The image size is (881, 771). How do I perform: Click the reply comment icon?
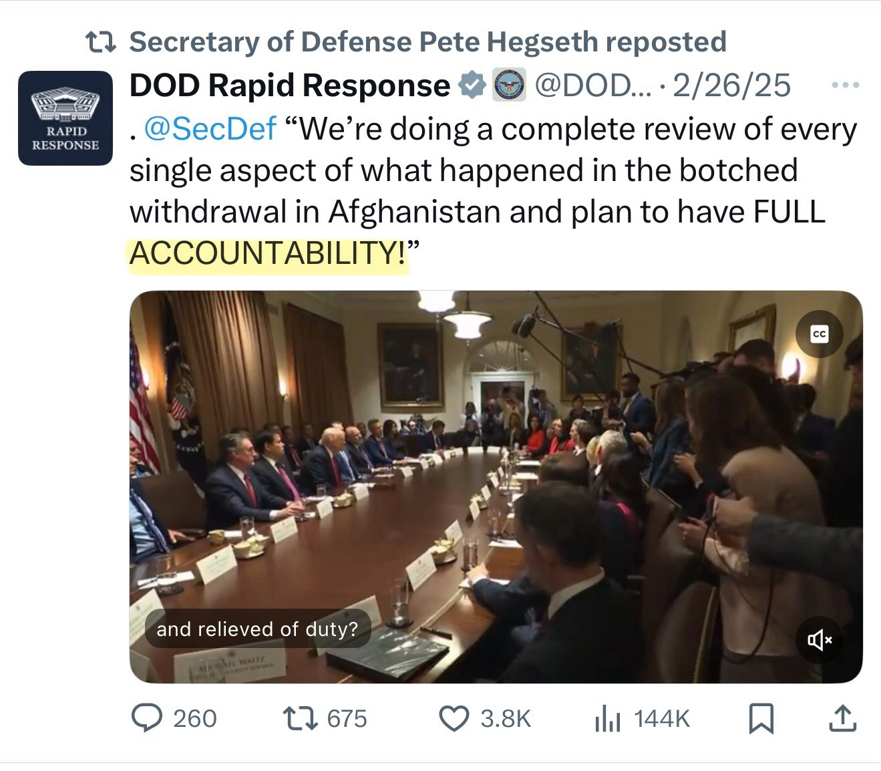147,718
